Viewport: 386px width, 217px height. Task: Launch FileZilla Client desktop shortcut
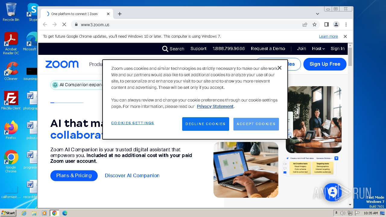tap(11, 100)
